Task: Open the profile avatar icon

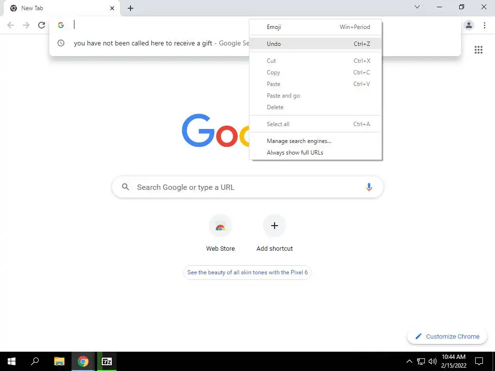Action: [469, 25]
